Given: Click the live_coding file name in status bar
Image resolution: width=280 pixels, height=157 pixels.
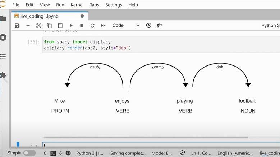Looking at the screenshot, I should (270, 153).
